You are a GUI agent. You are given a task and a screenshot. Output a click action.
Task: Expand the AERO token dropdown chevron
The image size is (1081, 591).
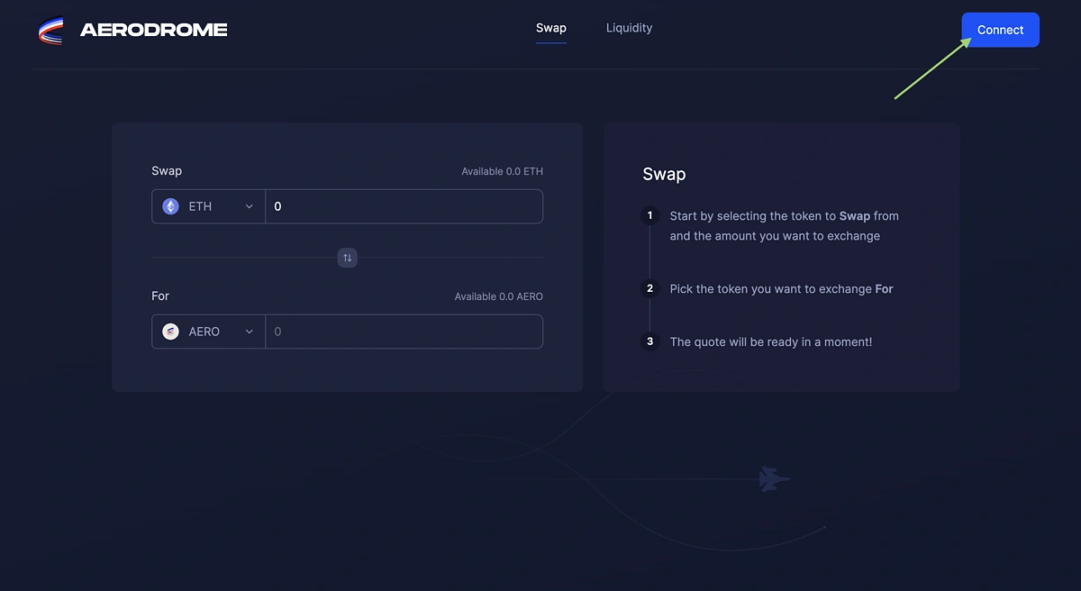tap(250, 332)
